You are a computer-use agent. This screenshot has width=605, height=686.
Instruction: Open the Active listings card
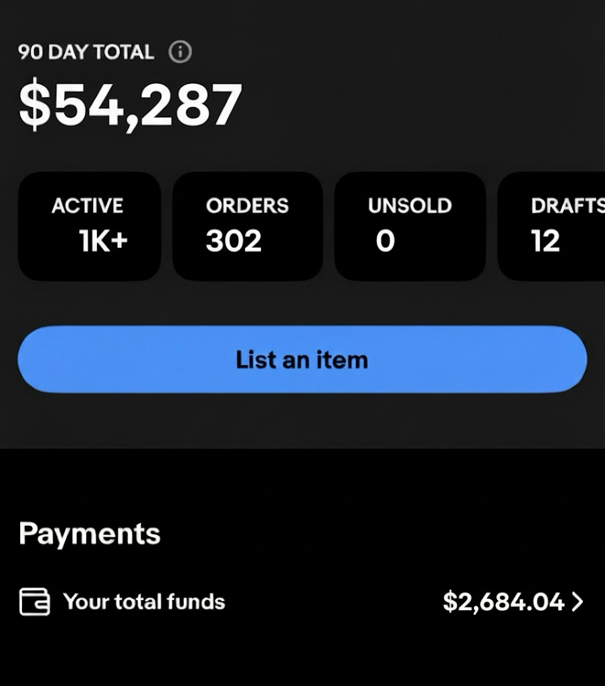[89, 226]
